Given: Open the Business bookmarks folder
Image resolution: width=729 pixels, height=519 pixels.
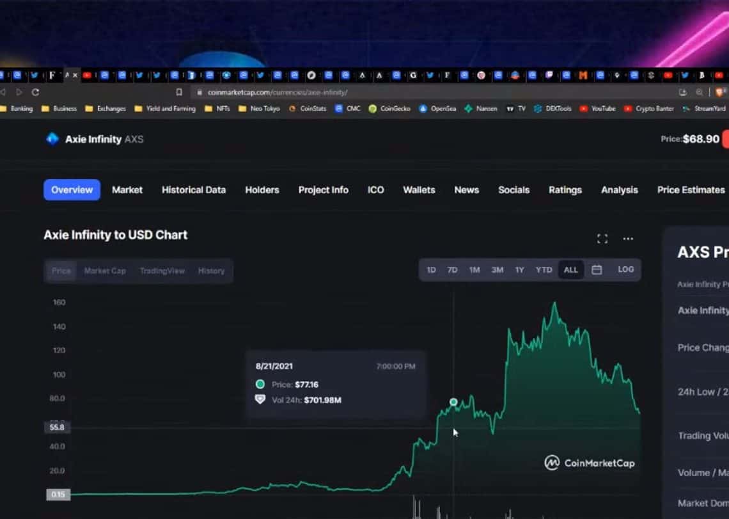Looking at the screenshot, I should point(59,108).
